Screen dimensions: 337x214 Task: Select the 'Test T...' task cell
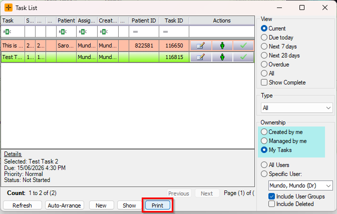point(13,57)
